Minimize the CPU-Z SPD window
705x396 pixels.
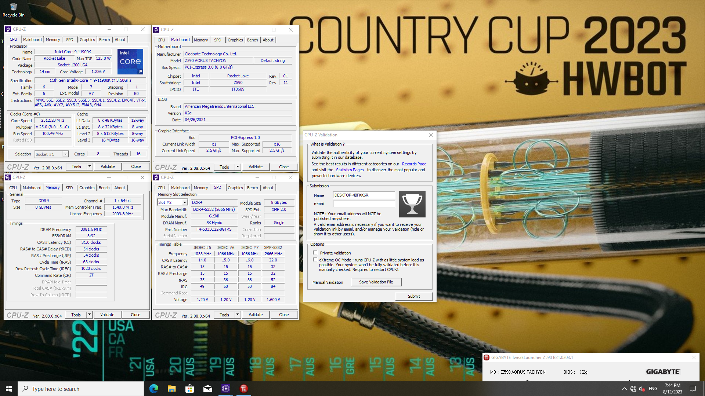(x=257, y=177)
